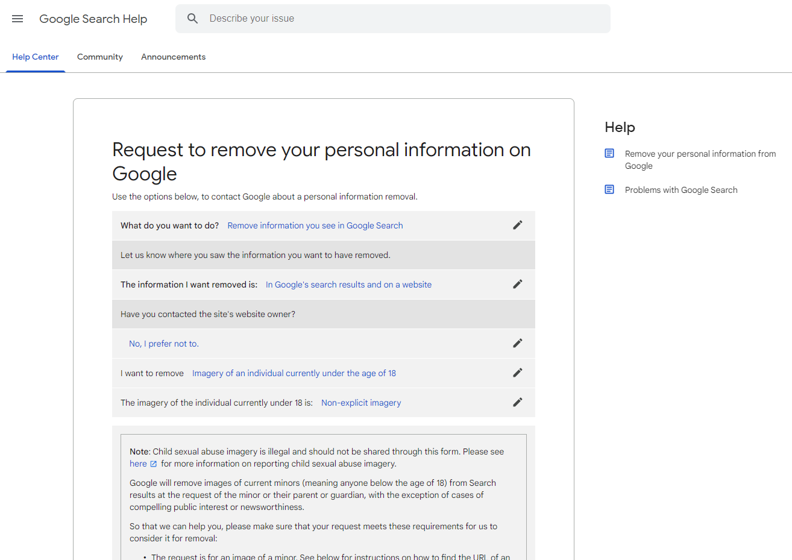Click the 'Non-explicit imagery' answer
Image resolution: width=792 pixels, height=560 pixels.
point(361,403)
